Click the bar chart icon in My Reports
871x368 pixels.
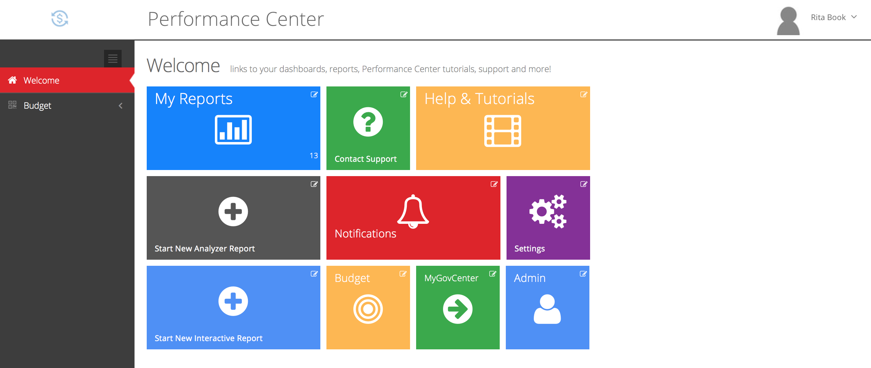tap(233, 130)
